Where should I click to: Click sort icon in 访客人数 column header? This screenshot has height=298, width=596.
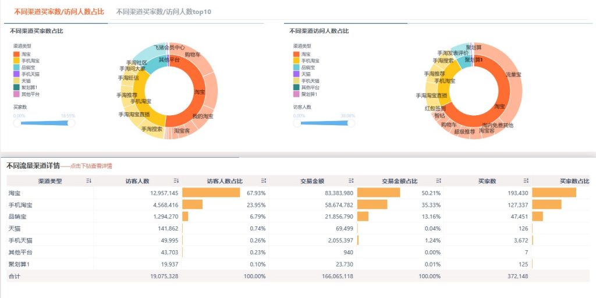[176, 181]
